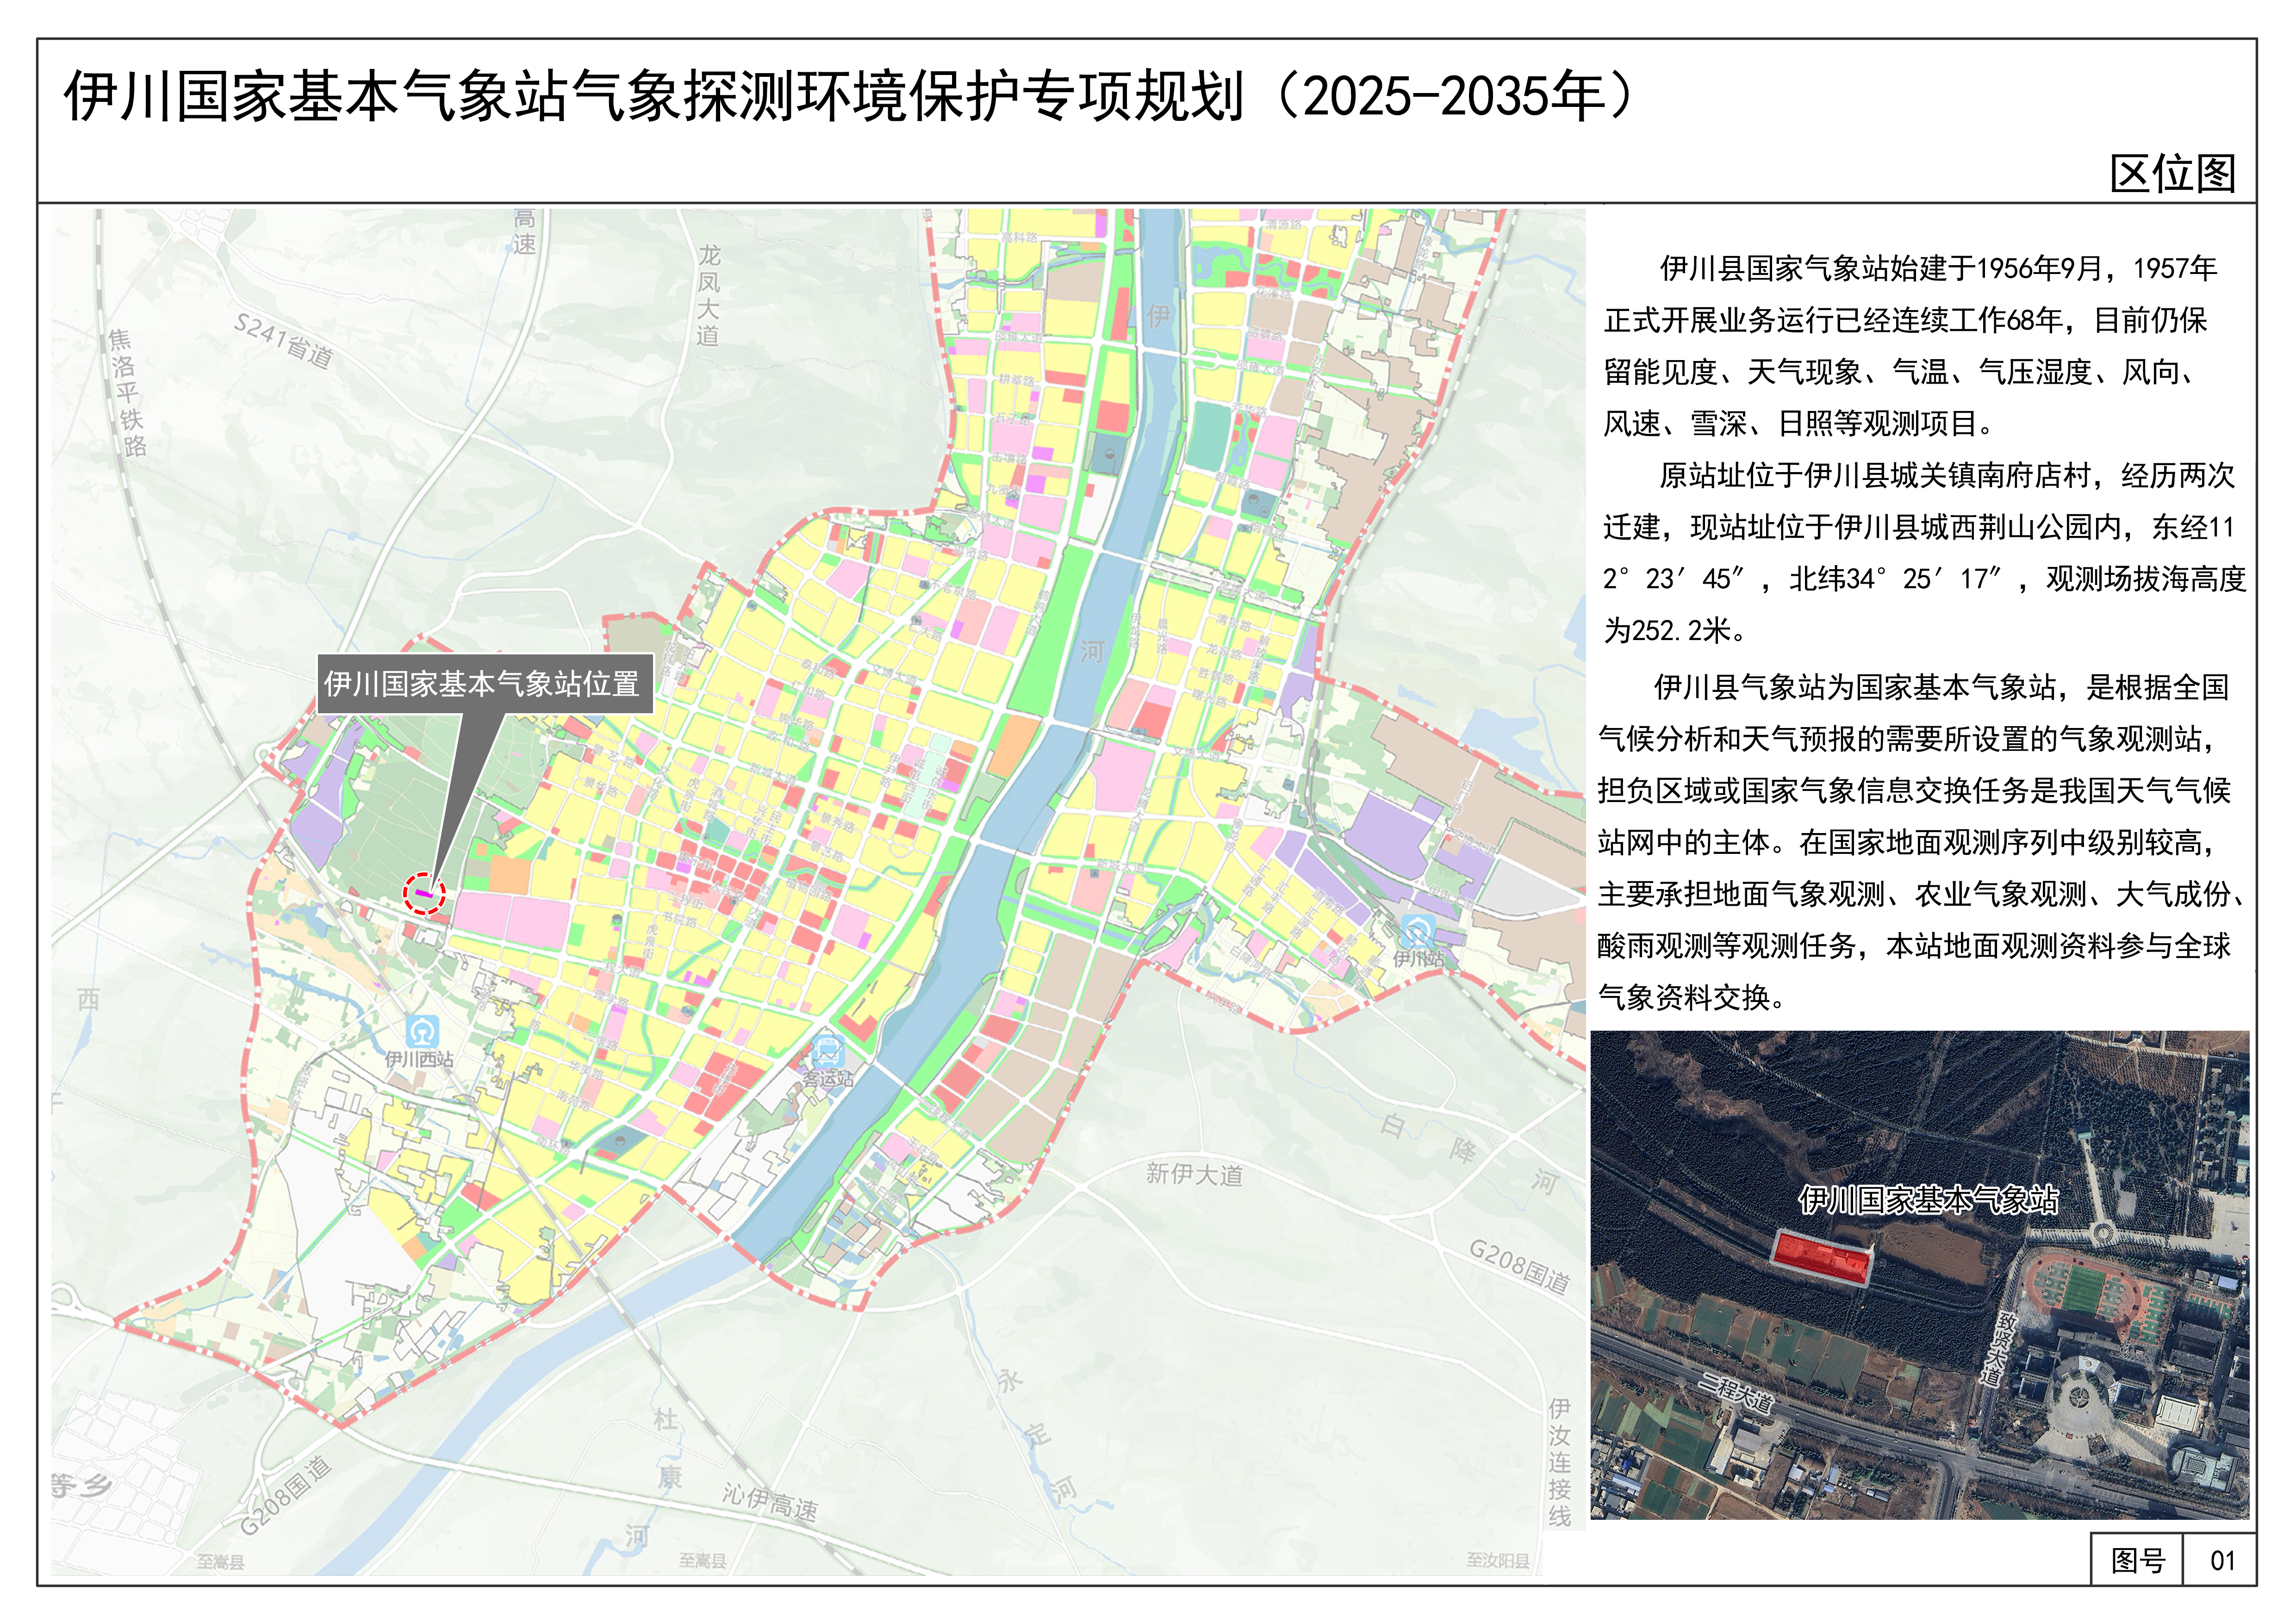Click the 图号 label cell

click(x=2137, y=1560)
